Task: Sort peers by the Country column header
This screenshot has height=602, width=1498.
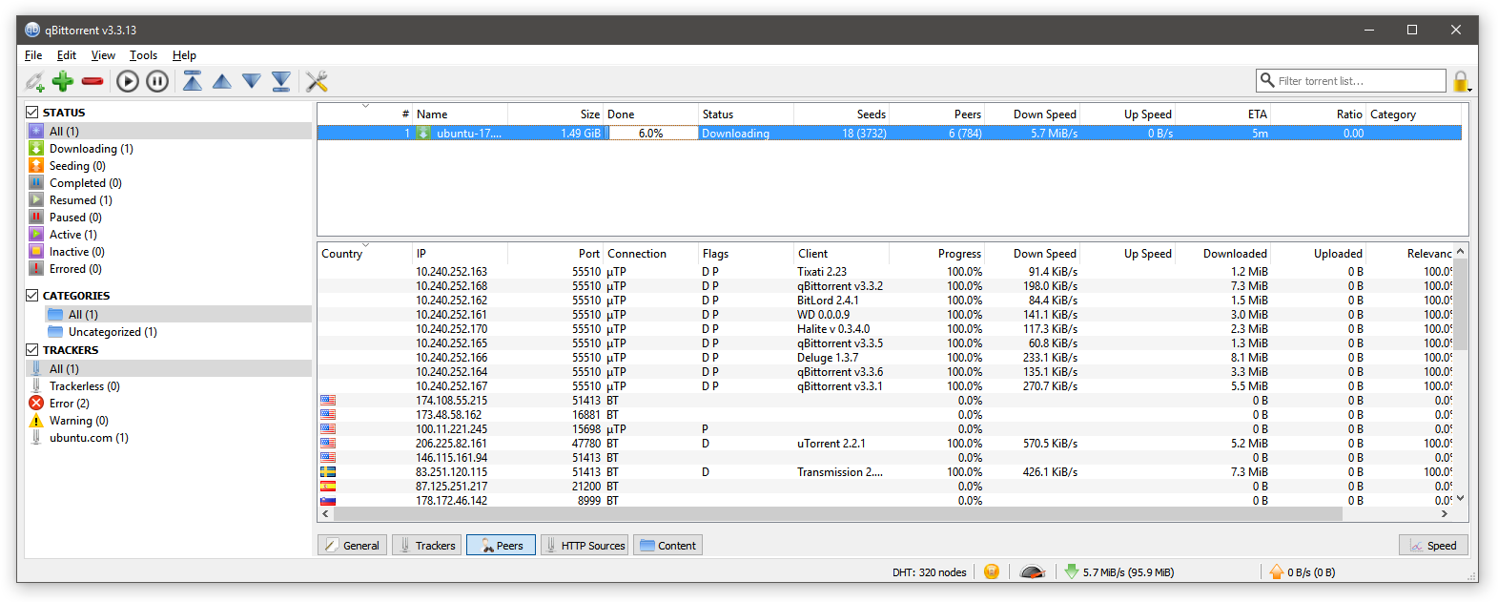Action: tap(364, 253)
